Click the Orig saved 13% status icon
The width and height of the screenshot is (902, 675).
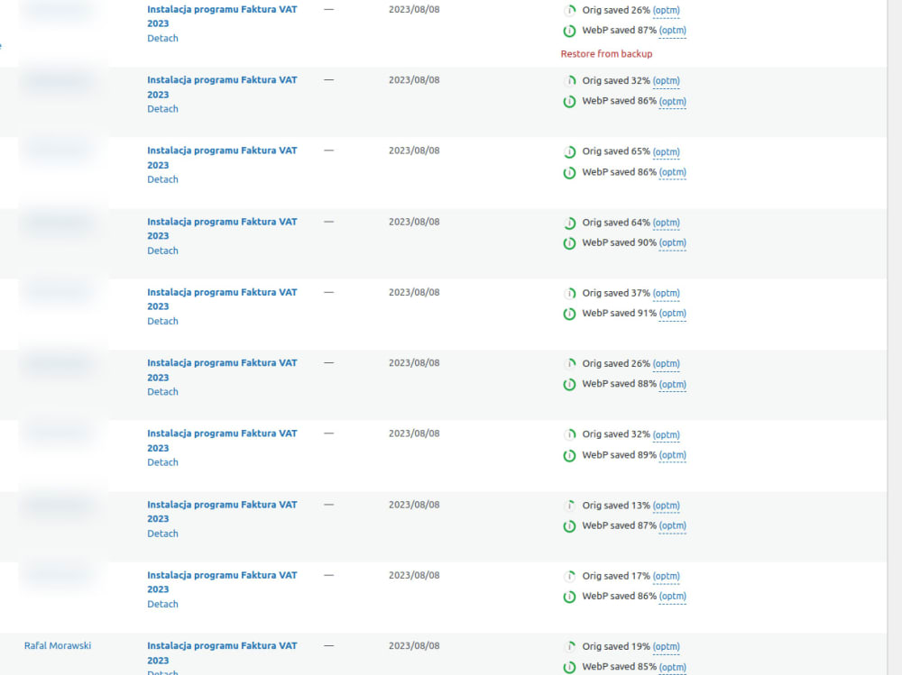pos(569,506)
